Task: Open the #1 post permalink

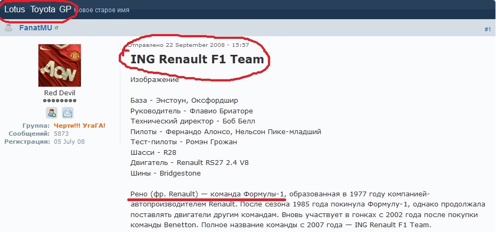Action: 487,29
